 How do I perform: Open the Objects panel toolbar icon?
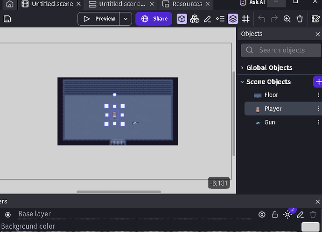(182, 19)
